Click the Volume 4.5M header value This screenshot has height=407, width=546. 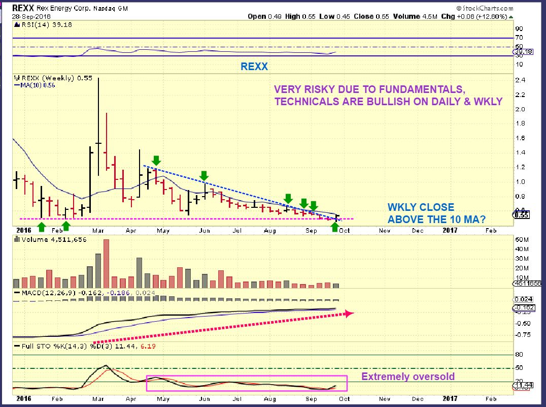(x=415, y=16)
